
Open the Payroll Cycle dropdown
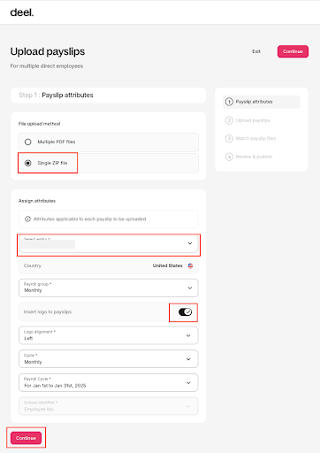click(109, 383)
